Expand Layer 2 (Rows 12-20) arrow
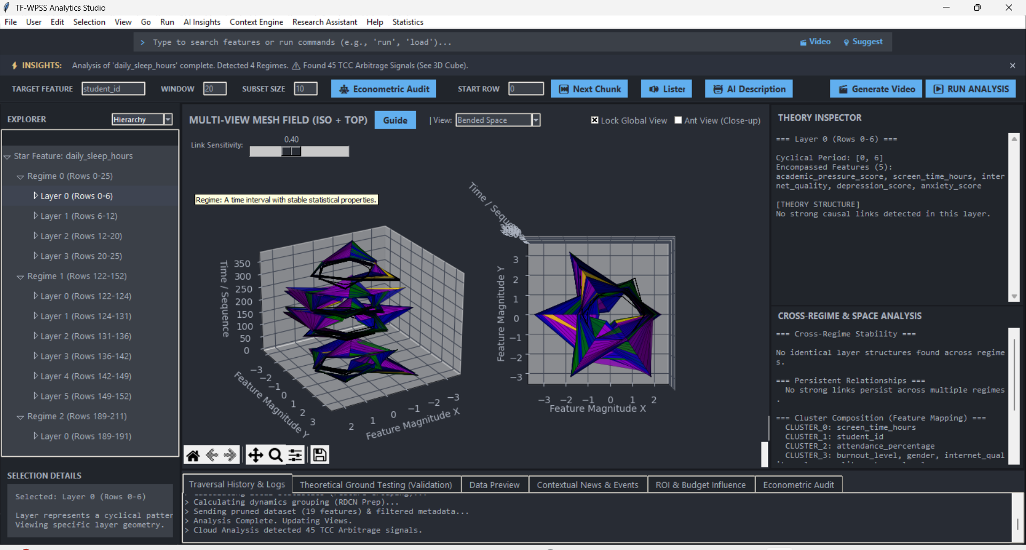The image size is (1026, 550). 35,235
